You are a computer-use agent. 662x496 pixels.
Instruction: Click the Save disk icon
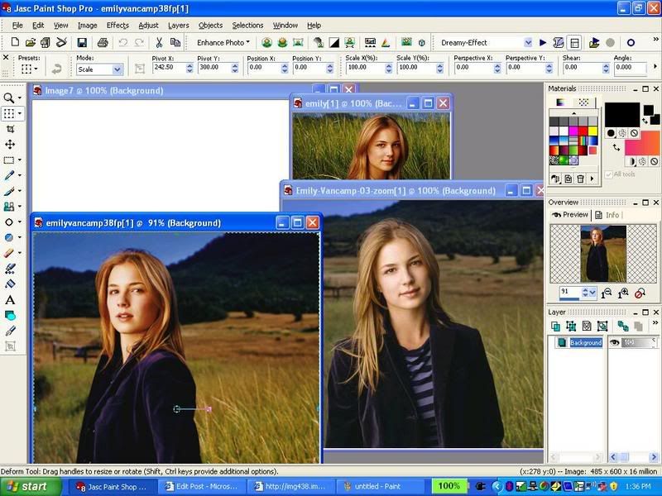[x=83, y=42]
